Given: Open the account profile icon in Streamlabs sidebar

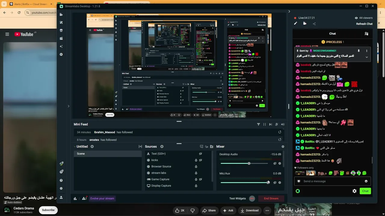Looking at the screenshot, I should pos(61,197).
